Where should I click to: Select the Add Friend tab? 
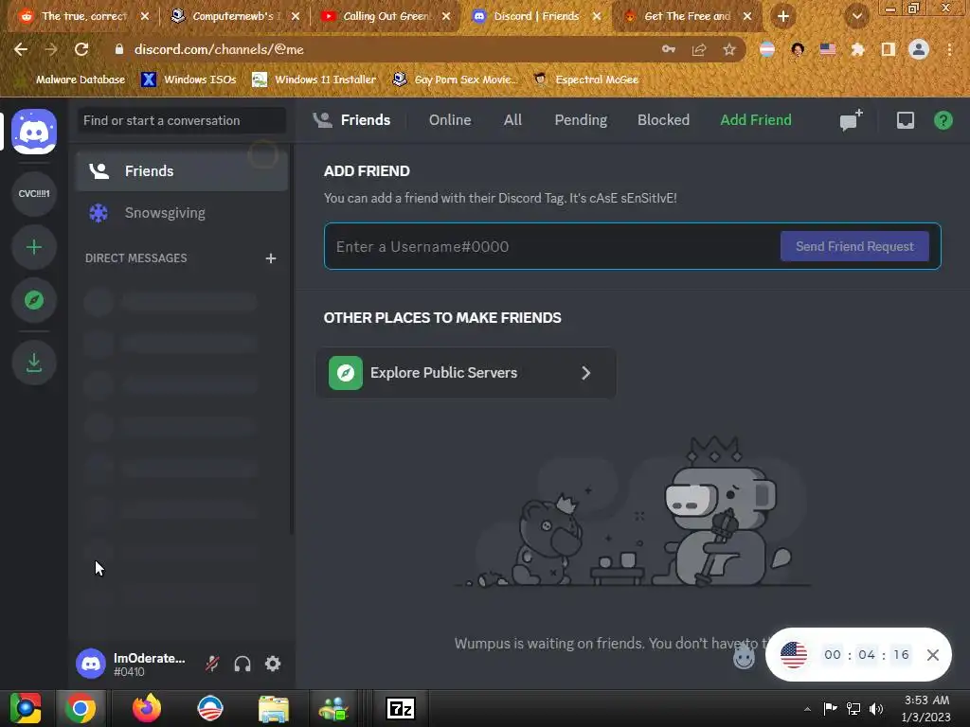[x=755, y=120]
